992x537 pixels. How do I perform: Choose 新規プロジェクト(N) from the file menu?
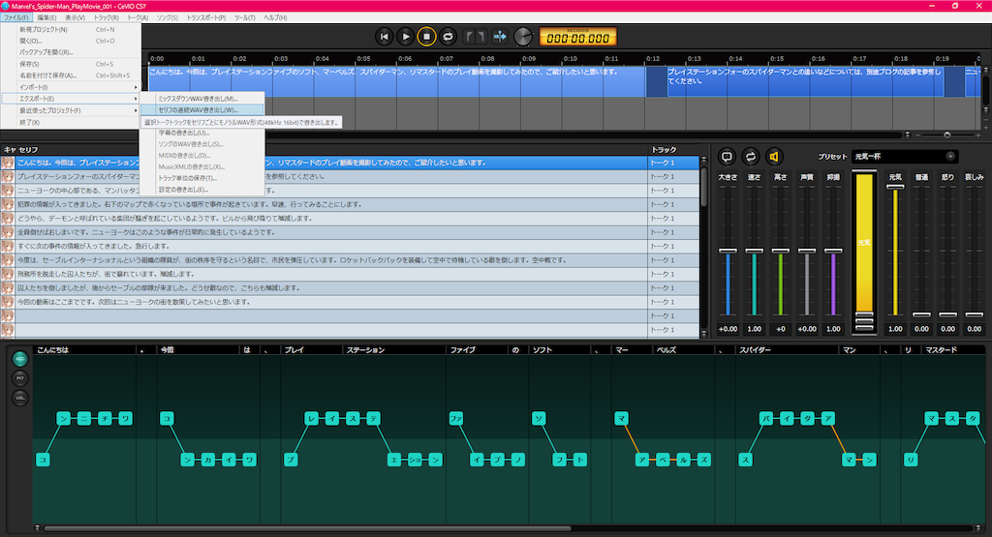pos(70,30)
